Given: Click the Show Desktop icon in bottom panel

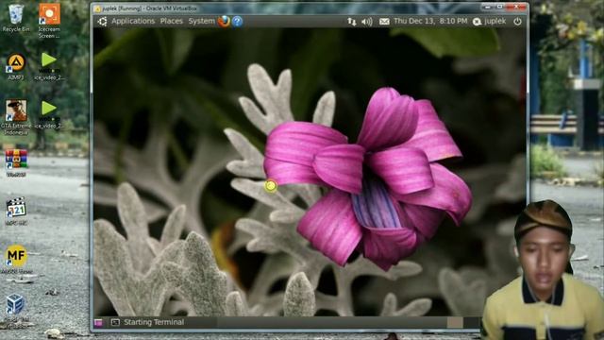Looking at the screenshot, I should click(x=98, y=322).
